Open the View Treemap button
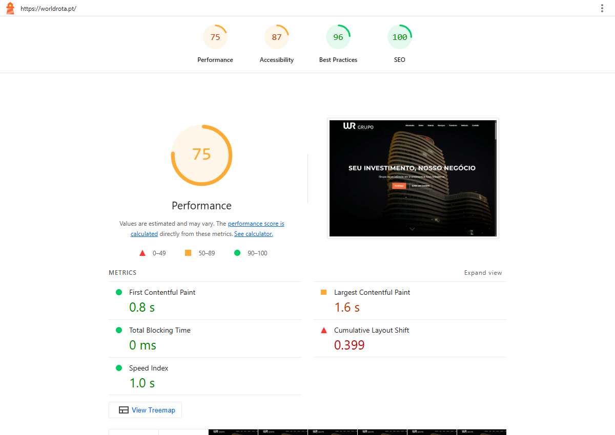 tap(146, 410)
